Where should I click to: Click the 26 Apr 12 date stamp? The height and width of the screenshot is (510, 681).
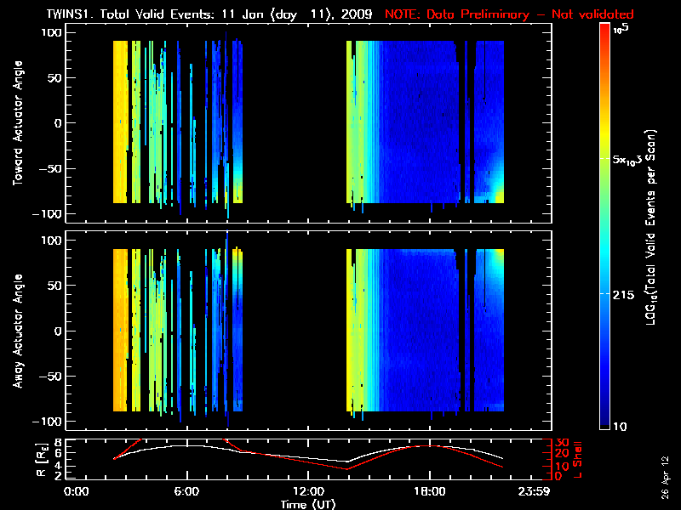tap(666, 472)
